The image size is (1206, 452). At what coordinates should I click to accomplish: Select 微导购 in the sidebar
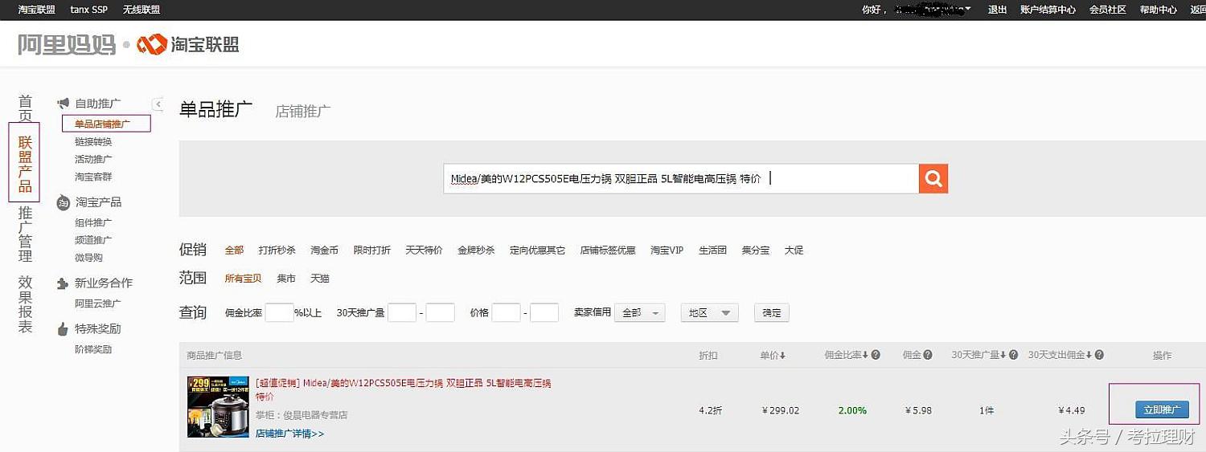point(88,258)
